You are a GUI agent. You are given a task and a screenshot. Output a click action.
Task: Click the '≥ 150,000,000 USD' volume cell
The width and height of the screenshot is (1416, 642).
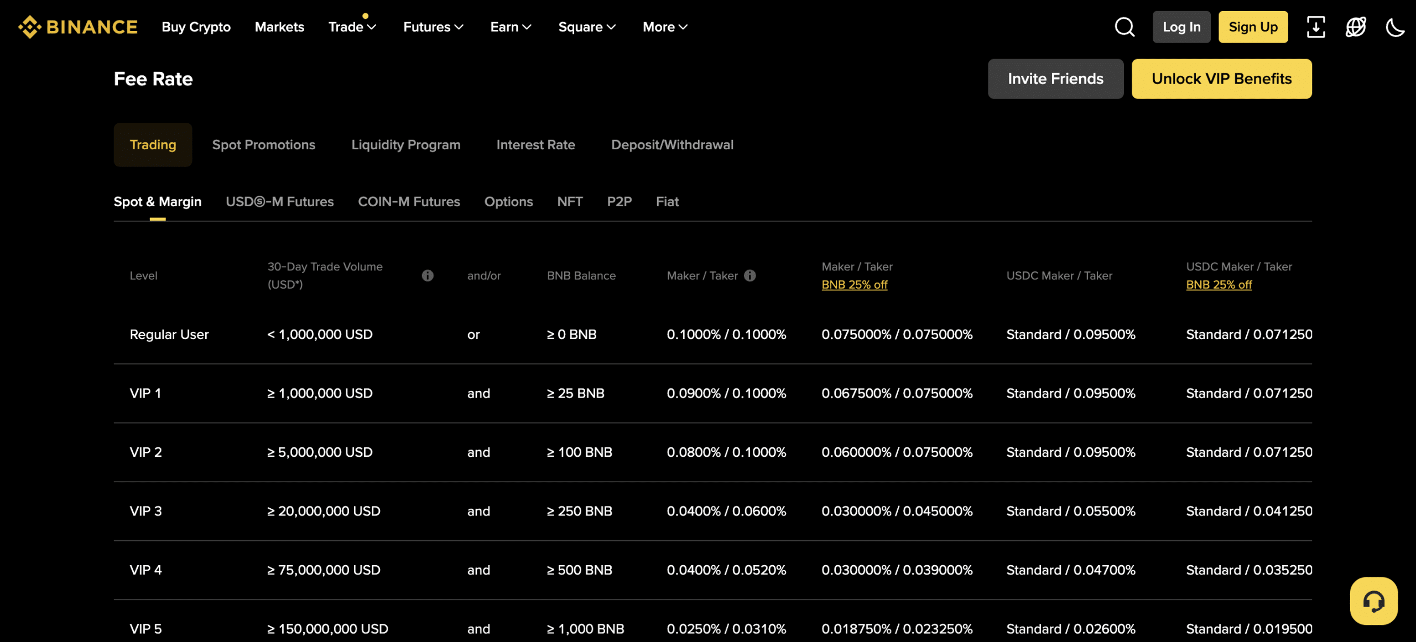pyautogui.click(x=327, y=629)
